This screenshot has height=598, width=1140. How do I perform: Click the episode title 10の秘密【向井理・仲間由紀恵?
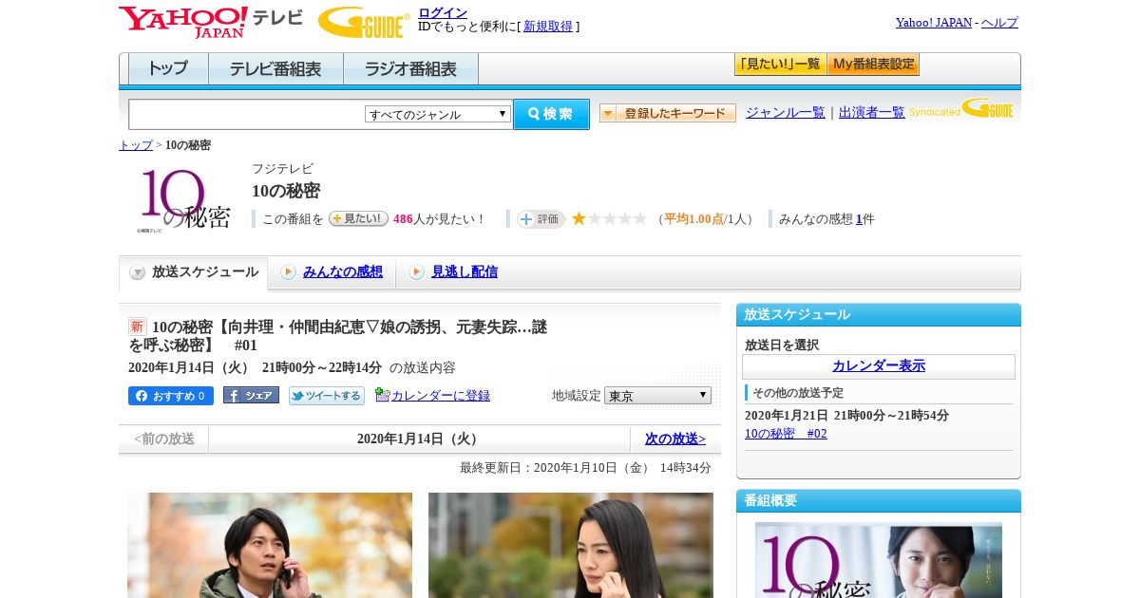click(x=337, y=336)
